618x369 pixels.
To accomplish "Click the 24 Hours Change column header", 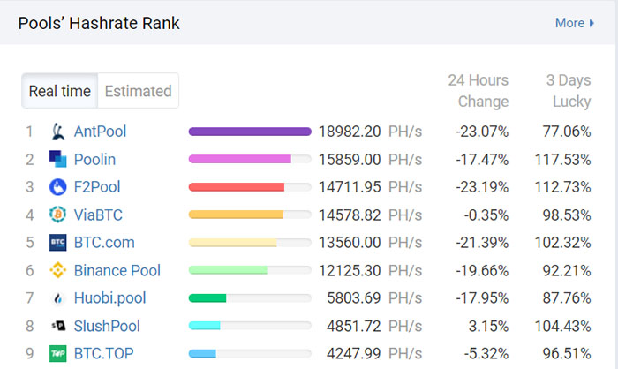I will [x=478, y=91].
